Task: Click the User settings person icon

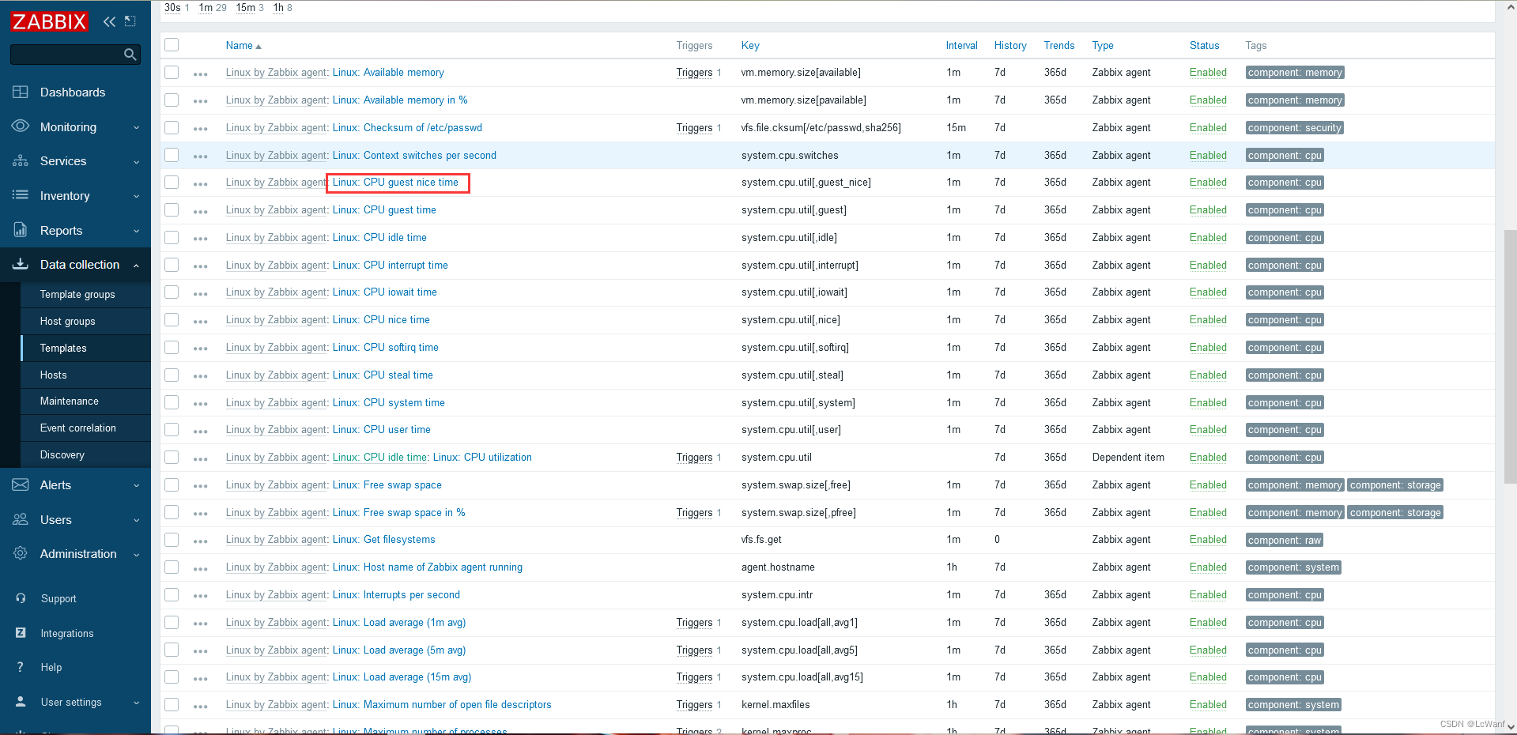Action: click(x=21, y=702)
